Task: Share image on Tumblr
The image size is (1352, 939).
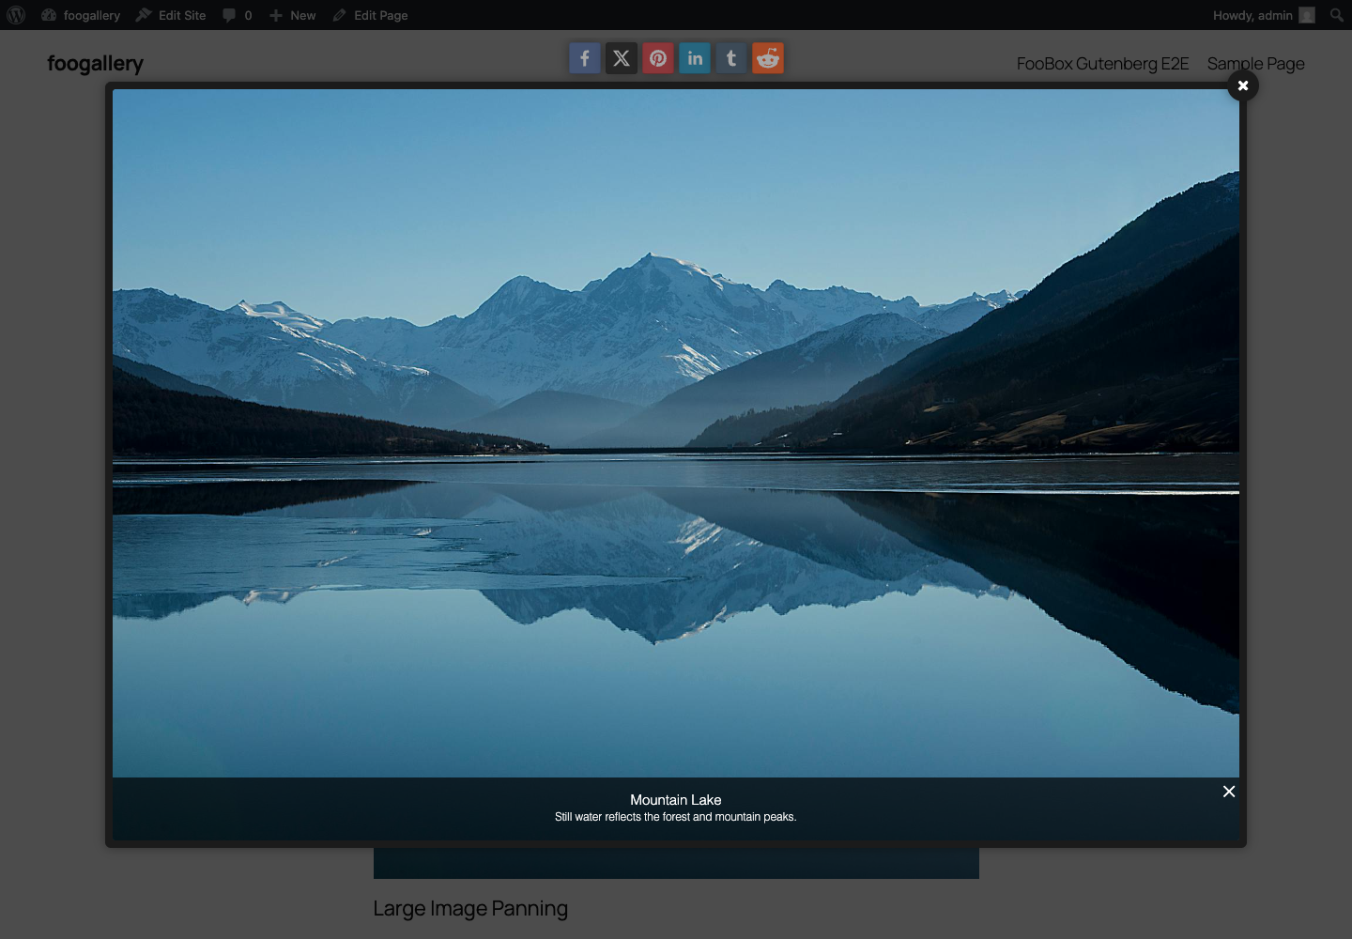Action: [x=731, y=58]
